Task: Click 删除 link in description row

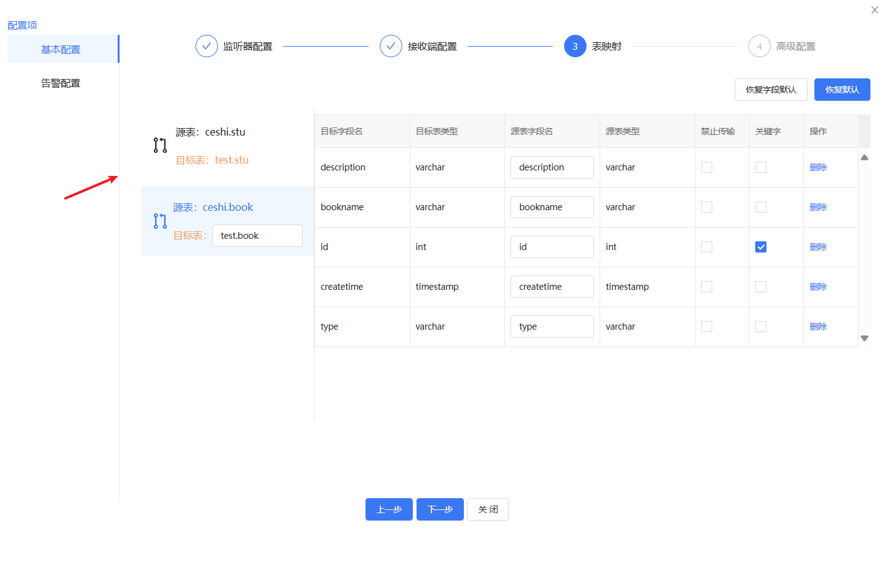Action: (x=818, y=167)
